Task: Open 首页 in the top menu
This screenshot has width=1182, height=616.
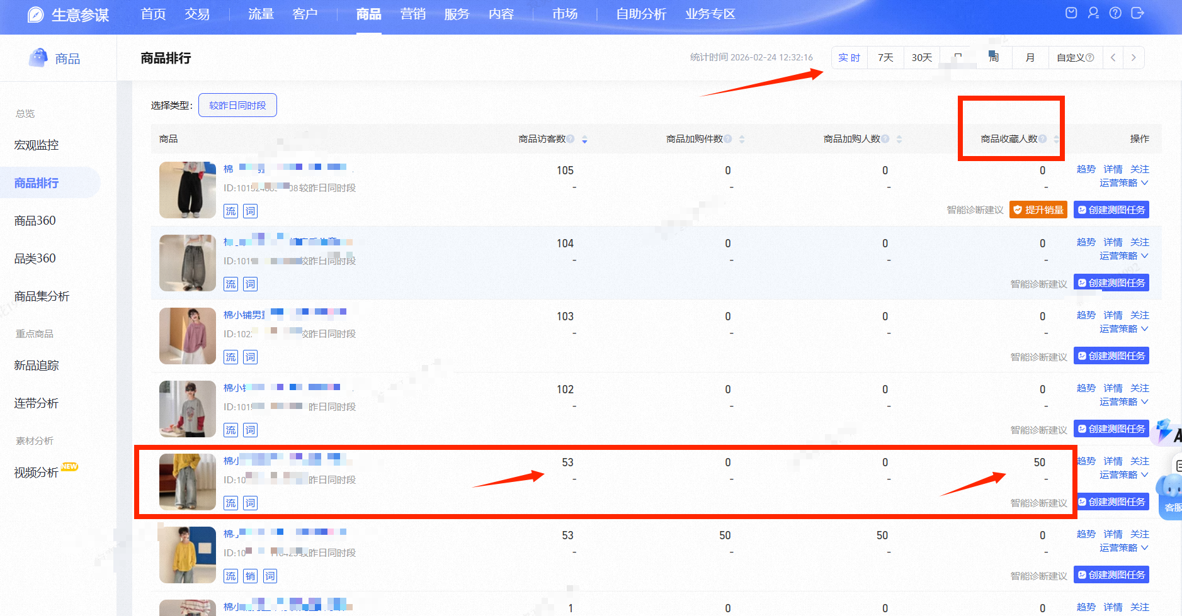Action: (x=153, y=14)
